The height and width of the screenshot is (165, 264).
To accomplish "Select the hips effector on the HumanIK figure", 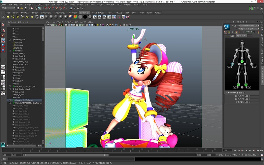I will [242, 61].
